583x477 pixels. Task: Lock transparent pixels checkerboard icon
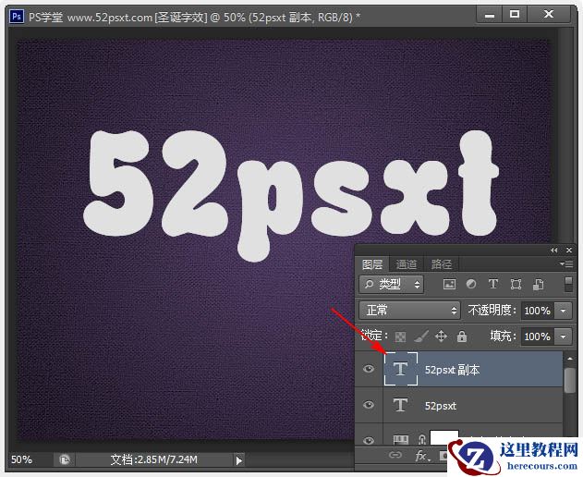400,336
